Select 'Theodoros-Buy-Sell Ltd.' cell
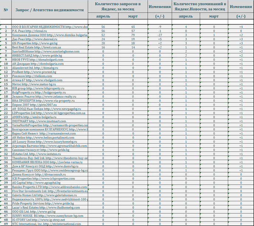The height and width of the screenshot is (226, 254). pos(50,158)
